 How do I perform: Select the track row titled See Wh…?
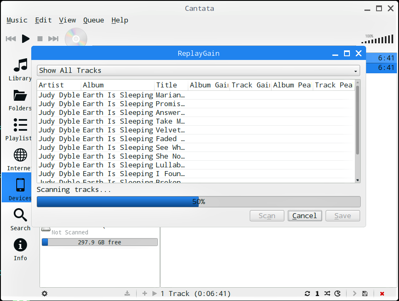point(196,147)
